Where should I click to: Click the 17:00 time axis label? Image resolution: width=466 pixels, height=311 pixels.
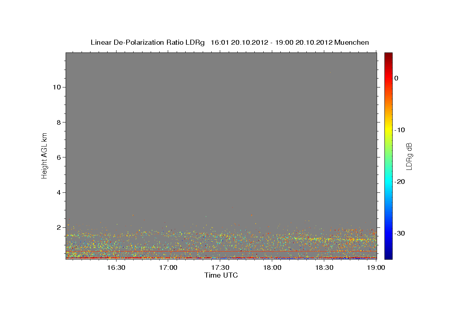(169, 267)
